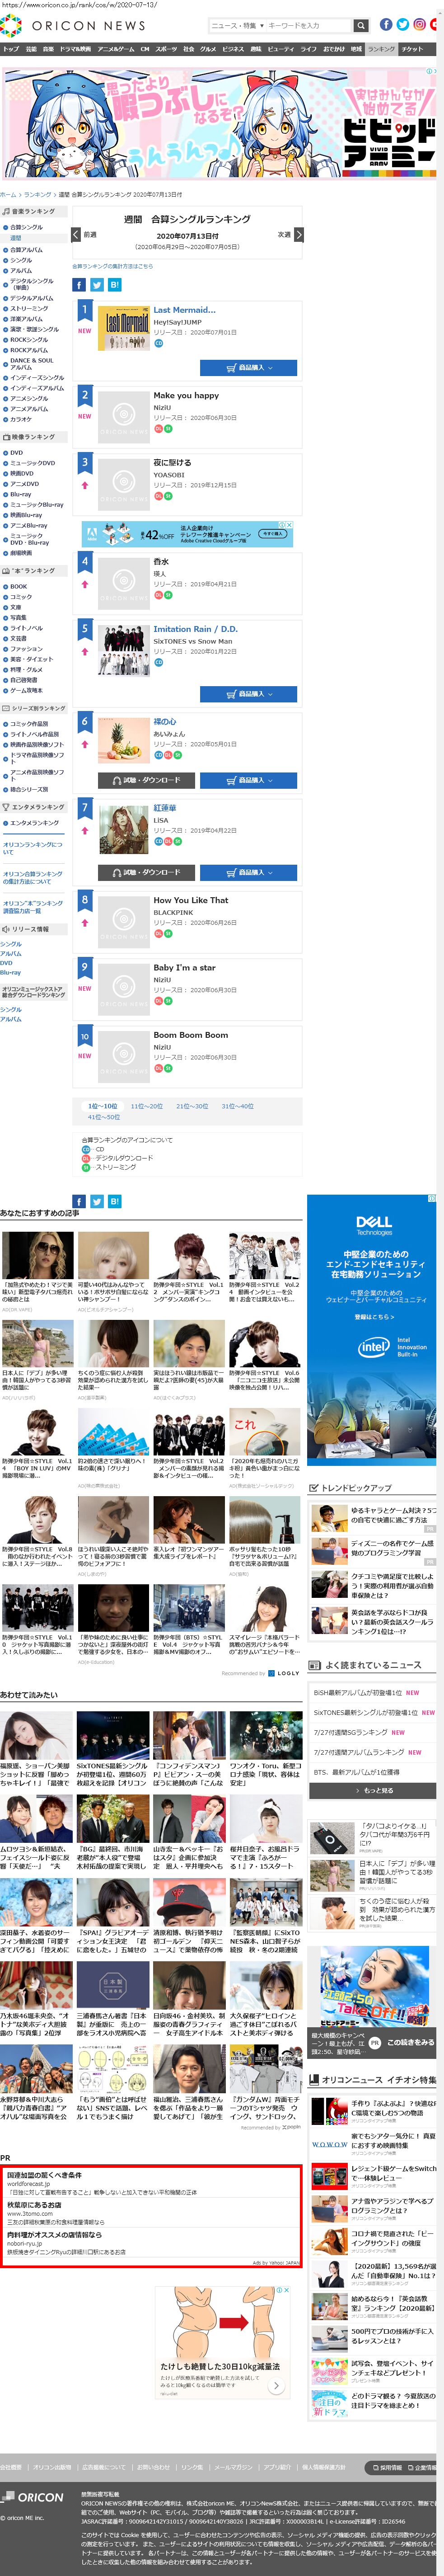Open breadcrumb ホーム link

[x=8, y=194]
